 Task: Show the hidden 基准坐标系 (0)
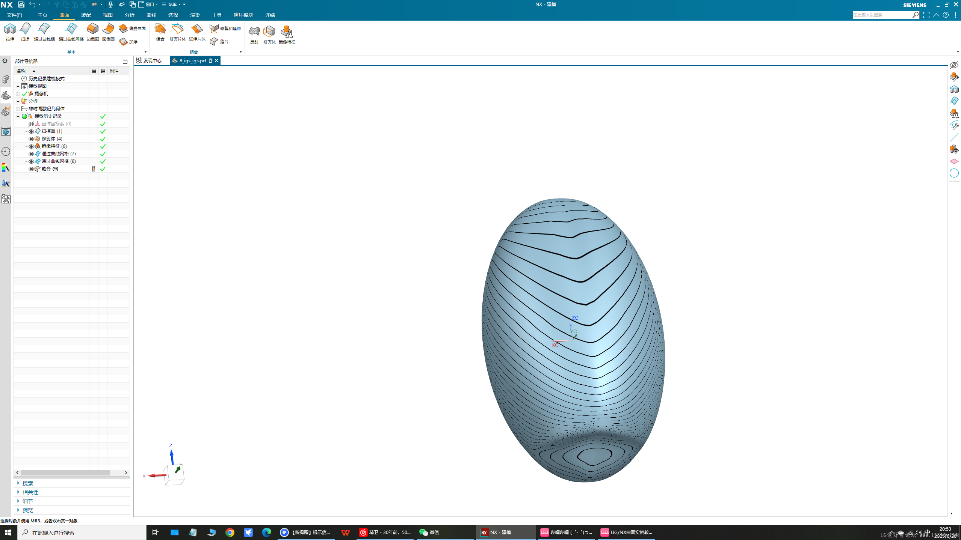[x=31, y=124]
